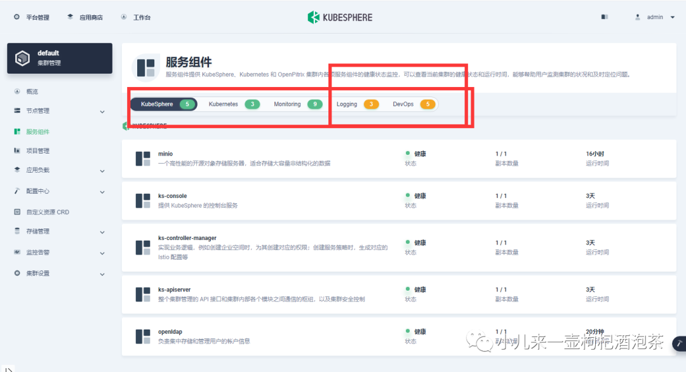Click the cluster cube icon beside default
The image size is (686, 372).
(x=22, y=58)
